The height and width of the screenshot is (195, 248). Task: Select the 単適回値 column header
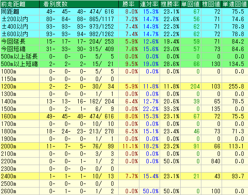pos(235,4)
